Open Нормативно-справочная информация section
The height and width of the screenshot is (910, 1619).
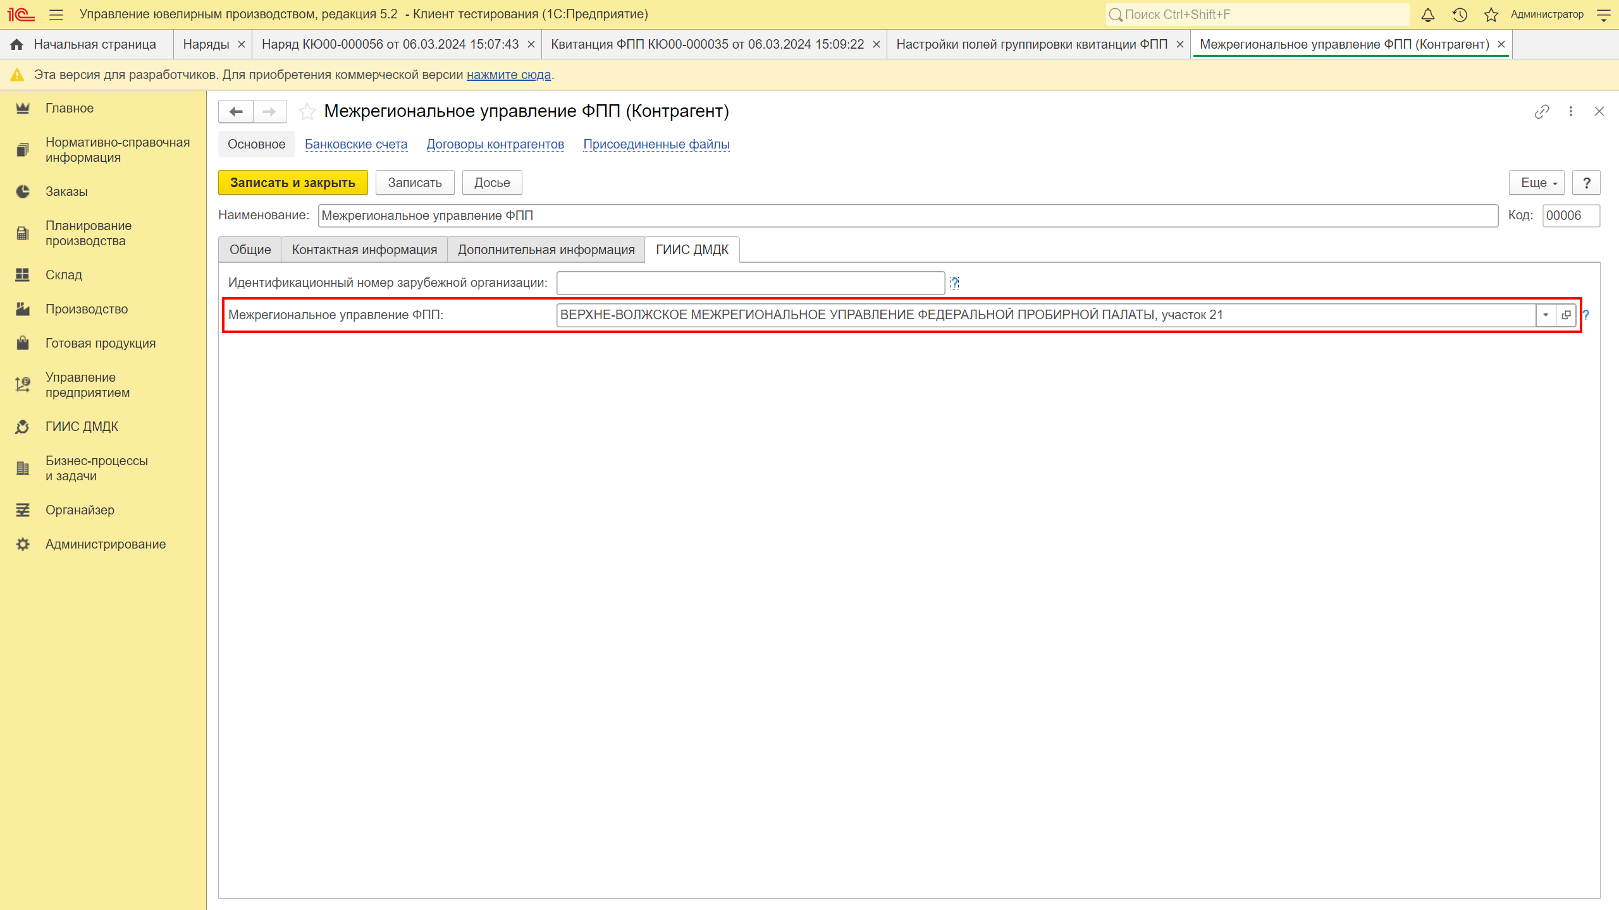click(103, 150)
